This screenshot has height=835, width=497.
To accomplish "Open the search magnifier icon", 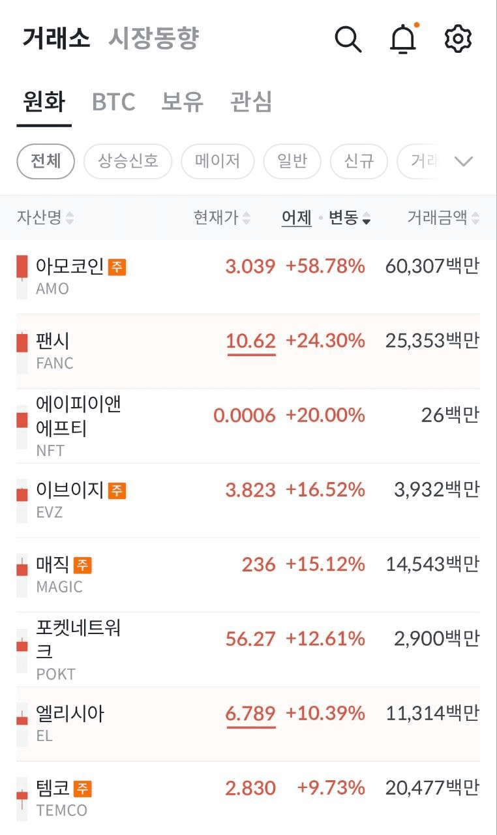I will tap(348, 40).
